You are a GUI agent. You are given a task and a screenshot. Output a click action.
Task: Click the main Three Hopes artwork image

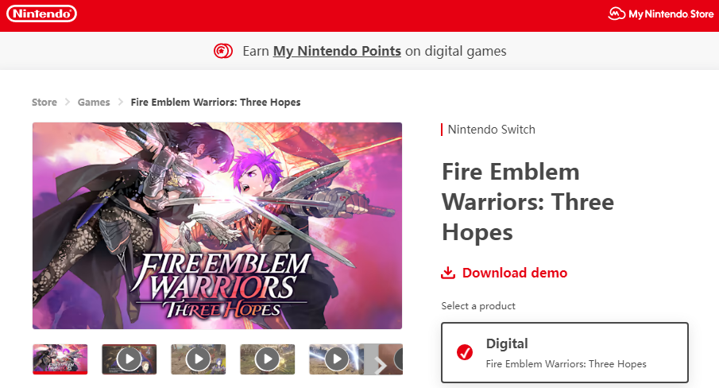[x=217, y=225]
